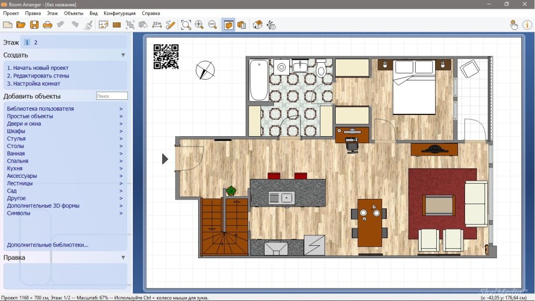
Task: Save the project with the floppy icon
Action: tap(34, 25)
